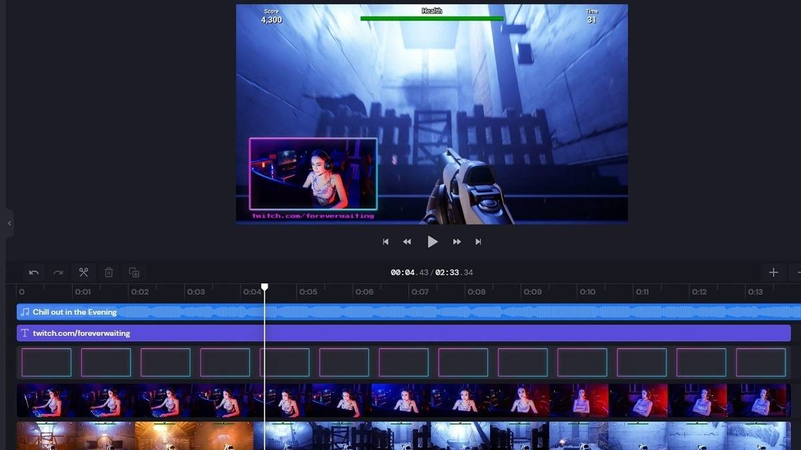801x450 pixels.
Task: Select the Undo icon in the timeline toolbar
Action: [33, 272]
